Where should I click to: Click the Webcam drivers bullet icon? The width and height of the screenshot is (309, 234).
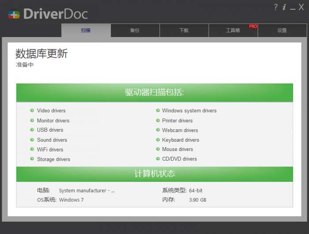click(158, 130)
